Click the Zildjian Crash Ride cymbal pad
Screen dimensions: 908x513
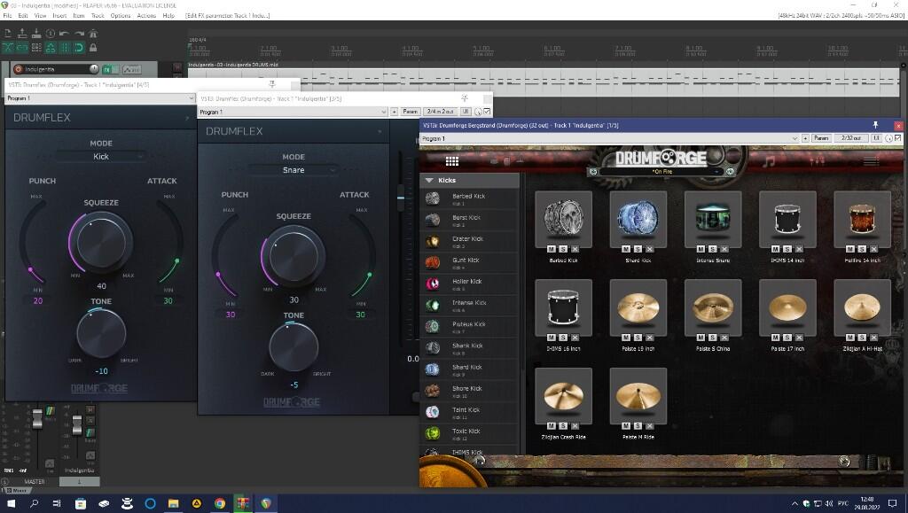tap(563, 395)
